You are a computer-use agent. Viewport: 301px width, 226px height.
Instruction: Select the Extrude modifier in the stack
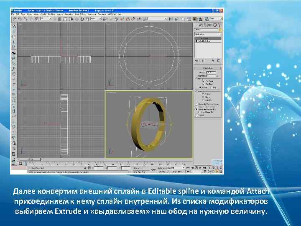point(208,39)
